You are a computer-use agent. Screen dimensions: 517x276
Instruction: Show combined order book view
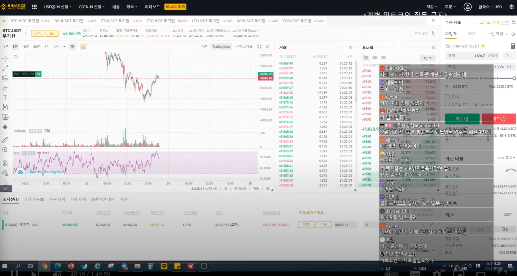pyautogui.click(x=366, y=58)
